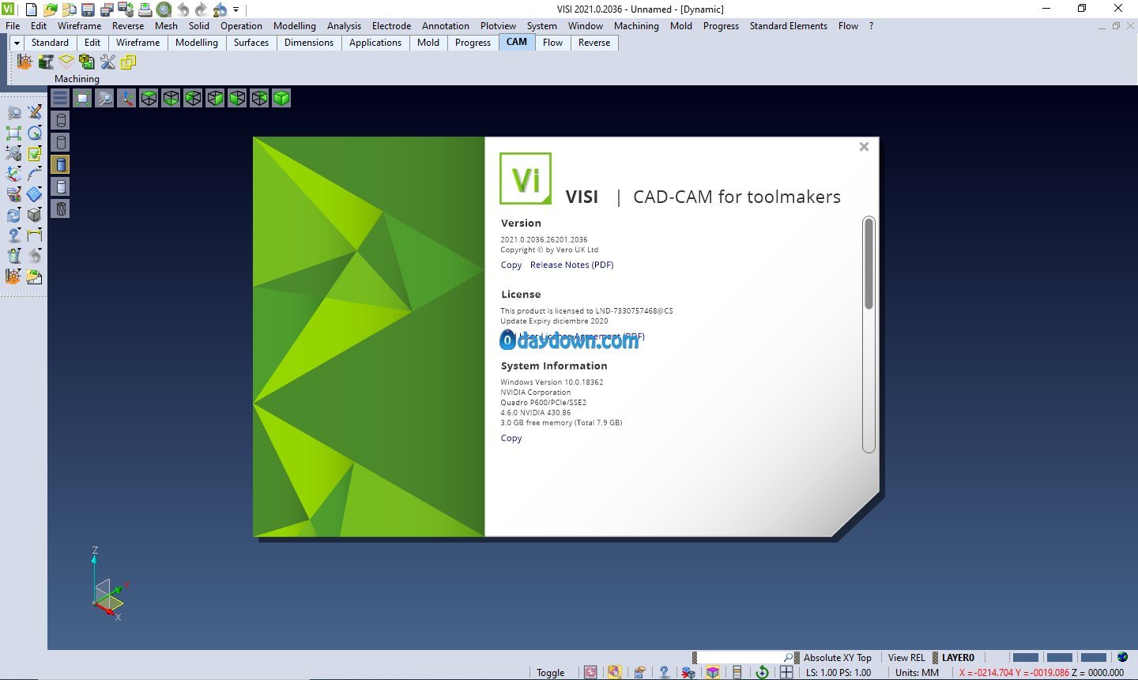This screenshot has width=1138, height=680.
Task: Click the Toggle button in status bar
Action: click(550, 673)
